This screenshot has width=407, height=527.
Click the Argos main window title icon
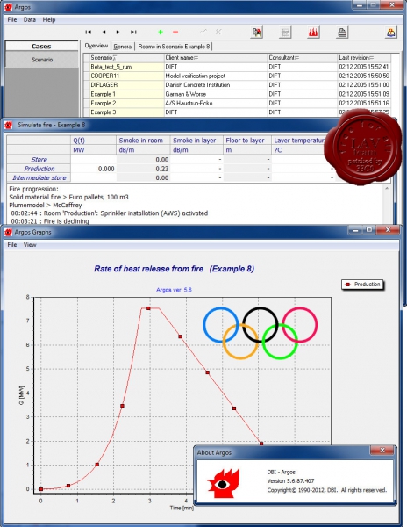coord(8,7)
